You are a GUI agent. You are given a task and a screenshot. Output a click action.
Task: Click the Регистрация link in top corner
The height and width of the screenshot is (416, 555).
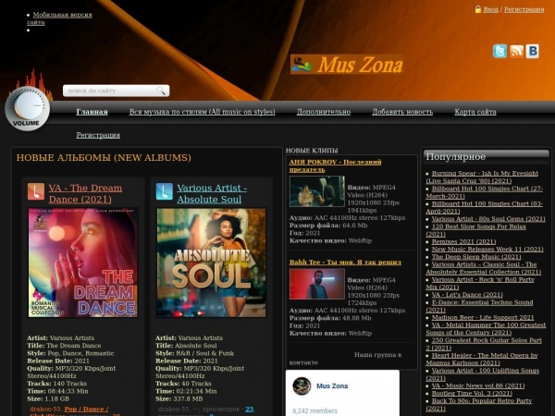524,9
